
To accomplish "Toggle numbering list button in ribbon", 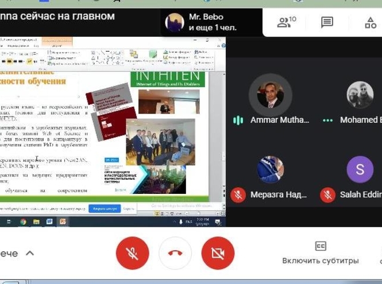I will tap(13, 53).
